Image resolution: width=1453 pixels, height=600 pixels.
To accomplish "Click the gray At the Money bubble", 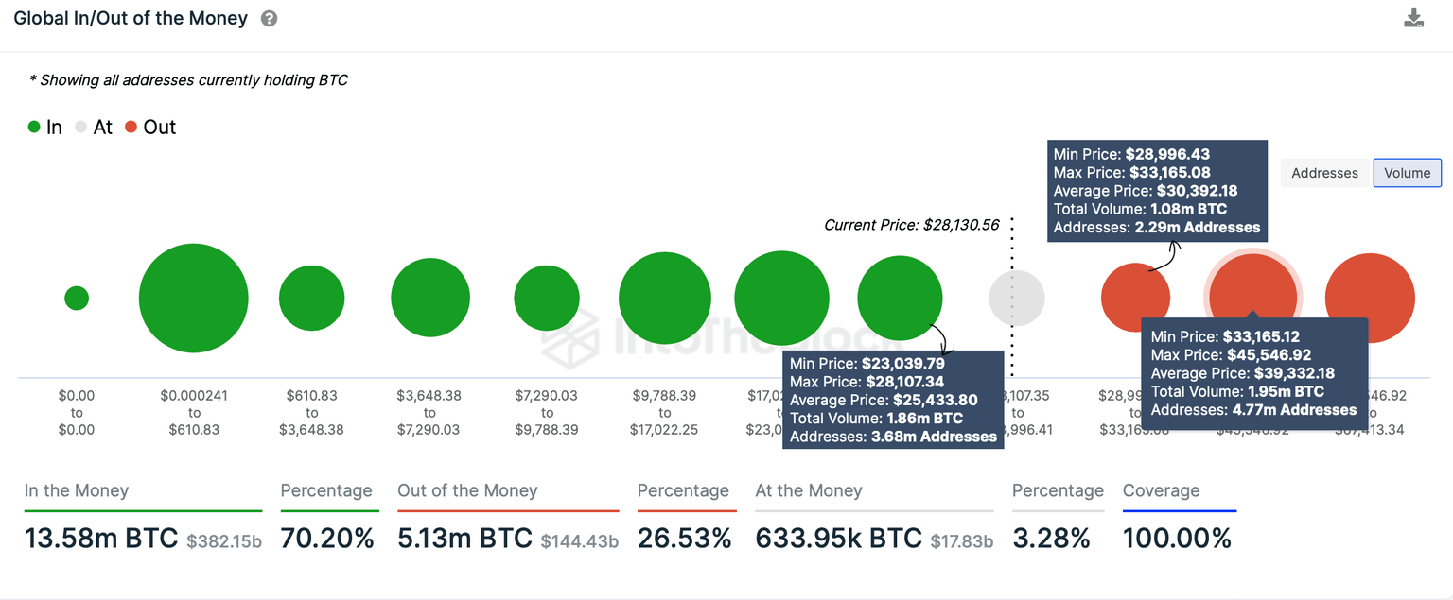I will 1017,299.
